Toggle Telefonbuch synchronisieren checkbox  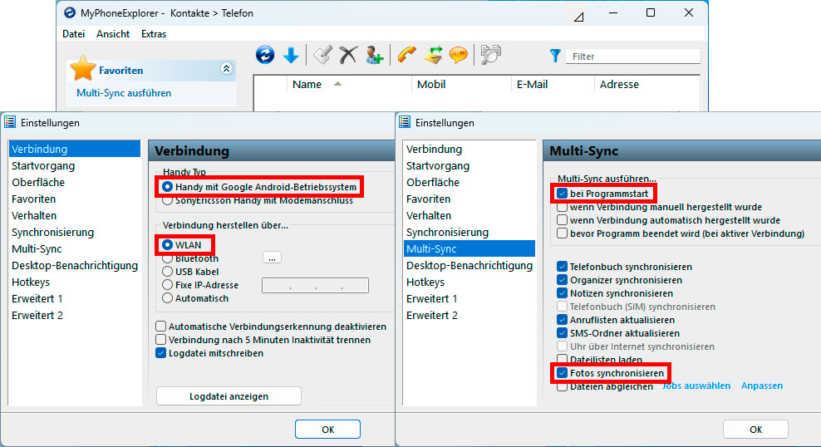562,267
